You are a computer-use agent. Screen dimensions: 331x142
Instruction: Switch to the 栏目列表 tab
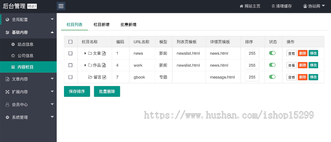[74, 25]
